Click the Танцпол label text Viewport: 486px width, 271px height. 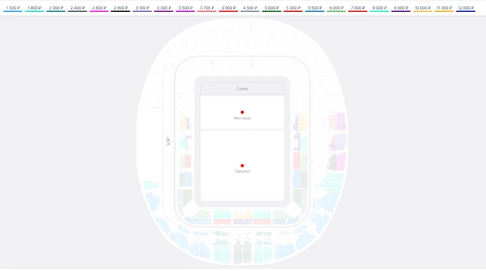[x=242, y=171]
